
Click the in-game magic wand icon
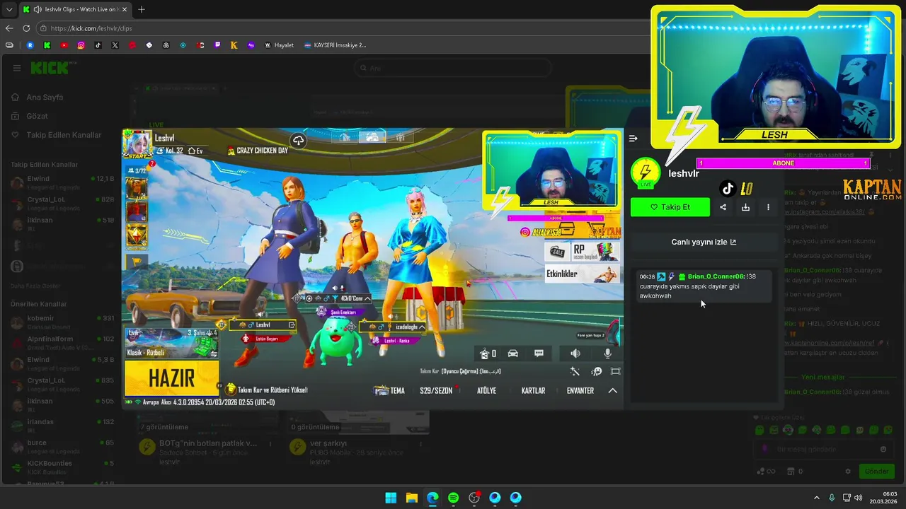pos(575,371)
